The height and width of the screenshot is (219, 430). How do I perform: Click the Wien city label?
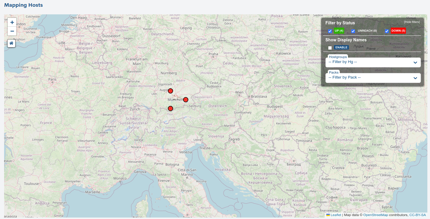click(x=239, y=92)
